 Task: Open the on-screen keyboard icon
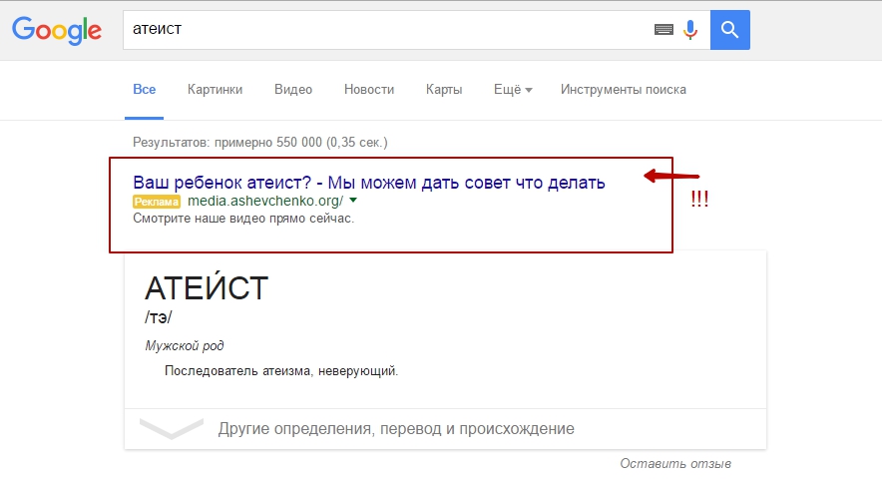(663, 29)
